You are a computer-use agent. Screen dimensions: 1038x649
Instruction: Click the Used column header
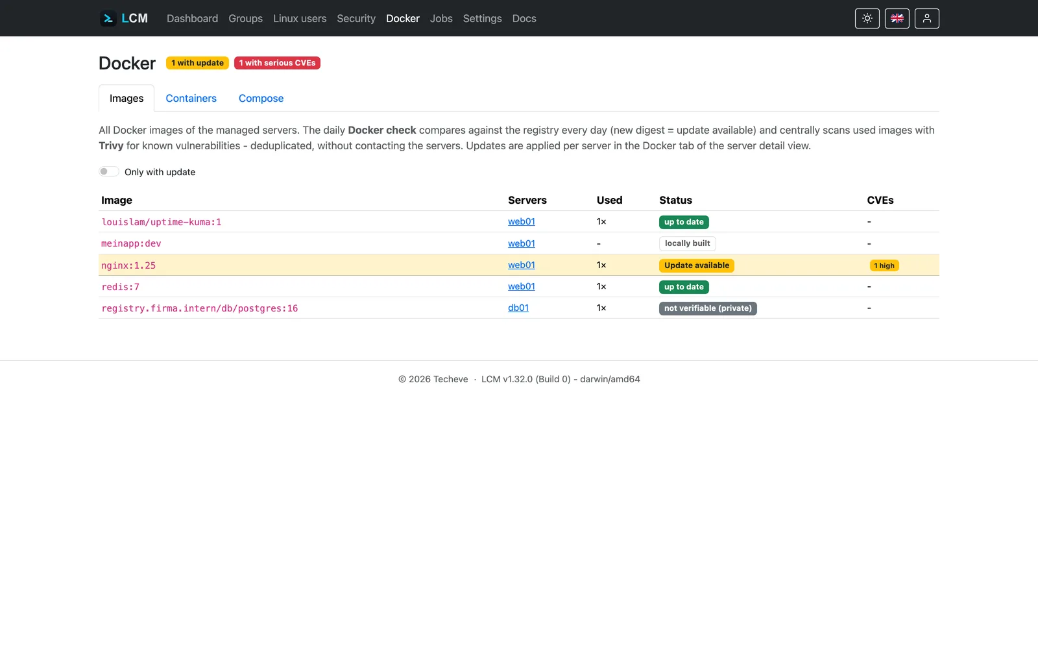click(x=609, y=200)
